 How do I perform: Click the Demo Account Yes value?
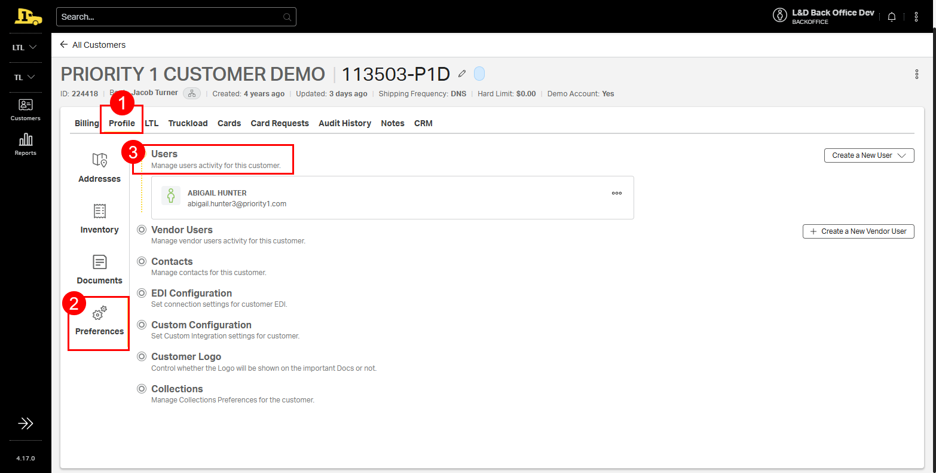(x=608, y=94)
